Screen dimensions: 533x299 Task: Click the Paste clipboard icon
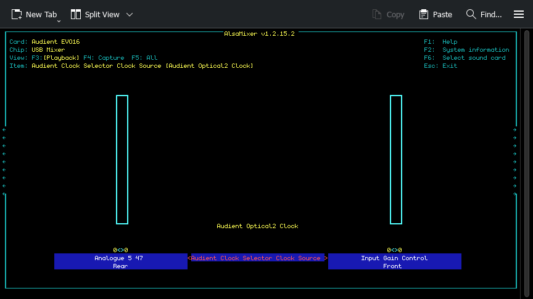pyautogui.click(x=424, y=14)
